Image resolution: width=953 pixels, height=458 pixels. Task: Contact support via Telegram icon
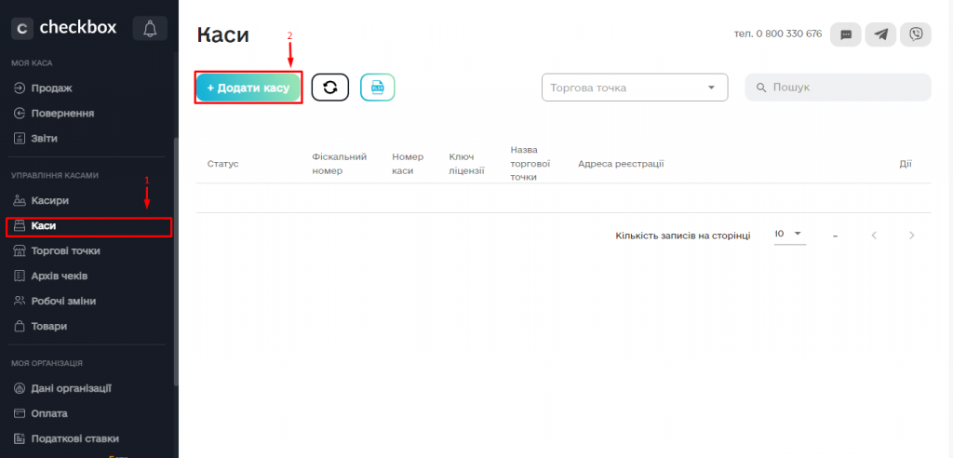[x=880, y=34]
